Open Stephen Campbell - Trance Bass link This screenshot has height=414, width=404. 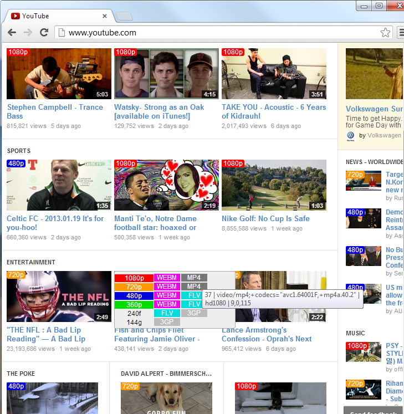(55, 111)
